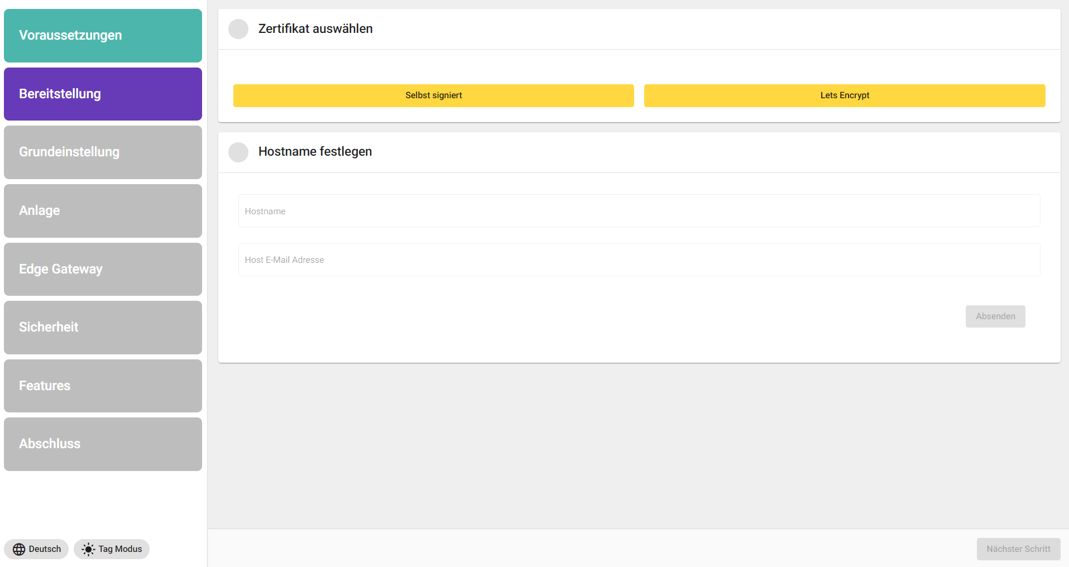Open the Deutsch language selector

point(37,549)
